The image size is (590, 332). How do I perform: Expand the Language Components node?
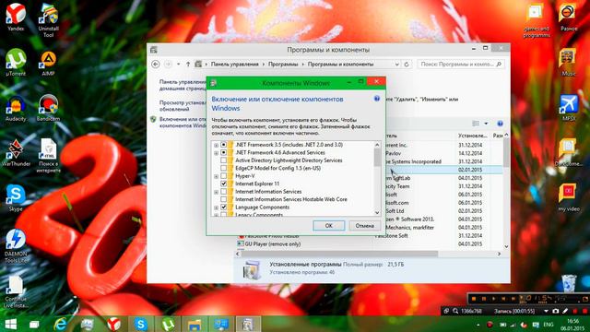(x=216, y=207)
